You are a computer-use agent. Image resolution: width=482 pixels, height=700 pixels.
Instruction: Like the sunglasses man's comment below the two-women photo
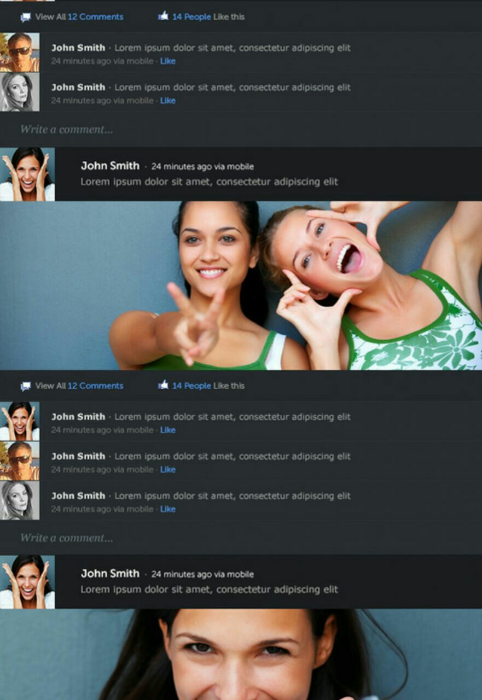168,470
